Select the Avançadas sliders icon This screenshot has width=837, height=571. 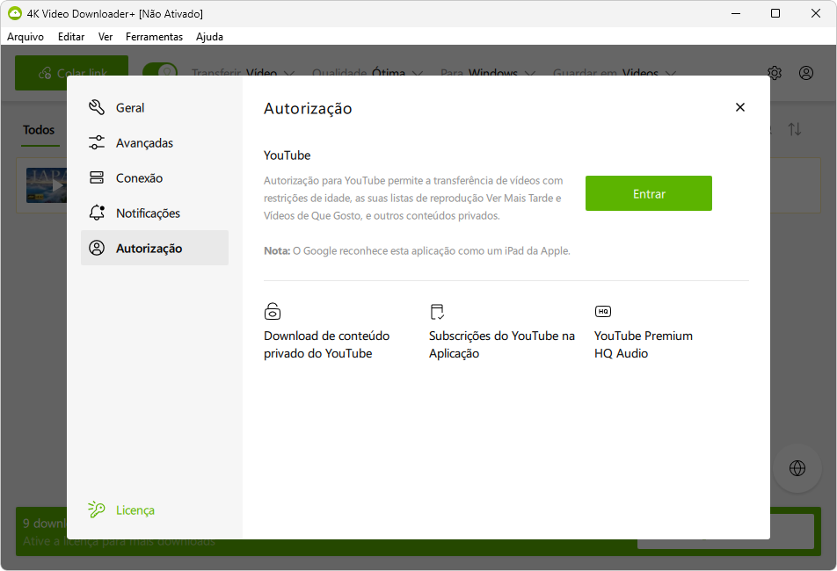coord(97,142)
